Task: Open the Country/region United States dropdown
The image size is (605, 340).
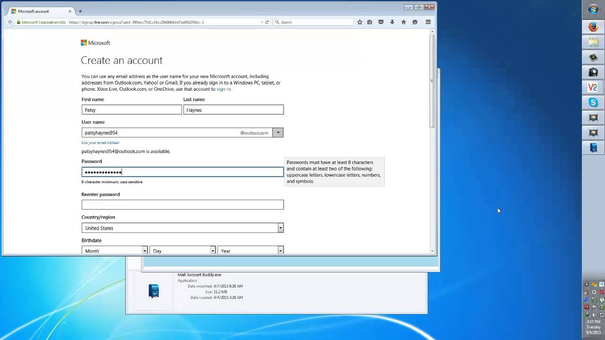Action: click(182, 228)
